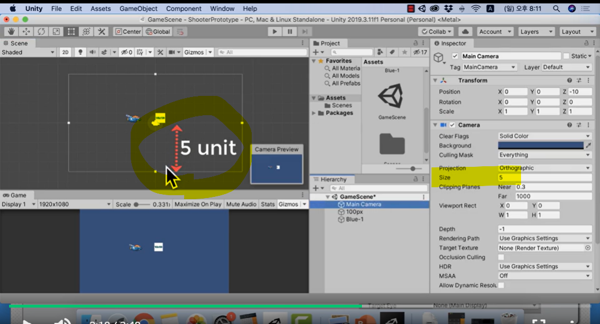Expand the Packages folder
The image size is (600, 324).
click(x=314, y=113)
